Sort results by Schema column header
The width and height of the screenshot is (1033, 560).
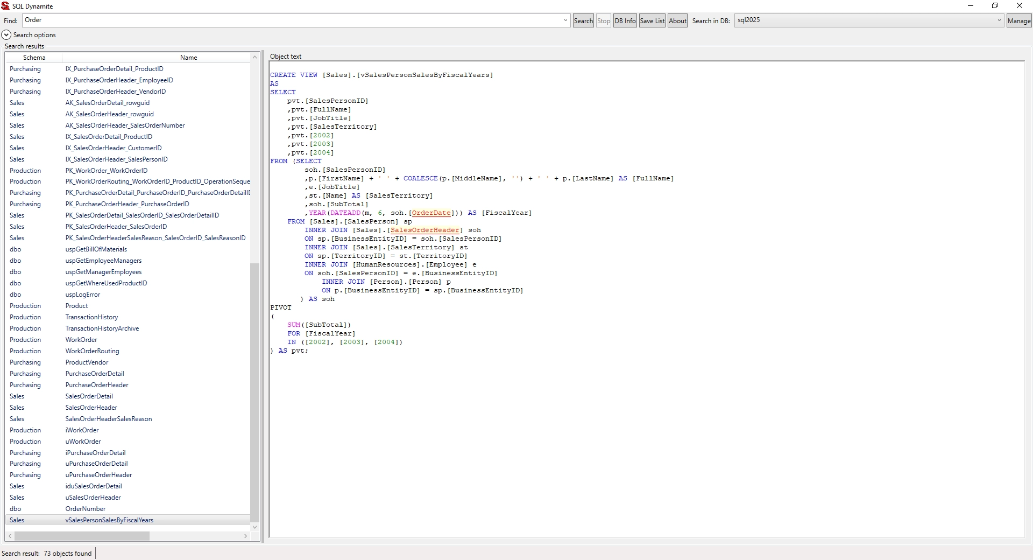coord(34,58)
